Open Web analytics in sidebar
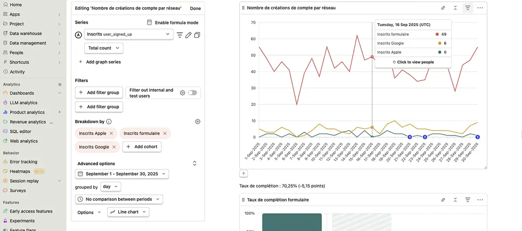The image size is (522, 231). [24, 141]
